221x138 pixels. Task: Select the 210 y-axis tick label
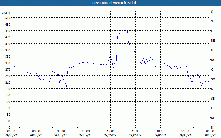pos(8,82)
